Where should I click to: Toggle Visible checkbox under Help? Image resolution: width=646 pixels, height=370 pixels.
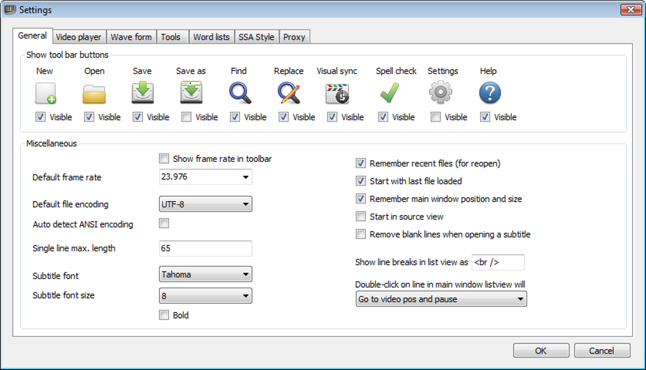click(x=484, y=117)
